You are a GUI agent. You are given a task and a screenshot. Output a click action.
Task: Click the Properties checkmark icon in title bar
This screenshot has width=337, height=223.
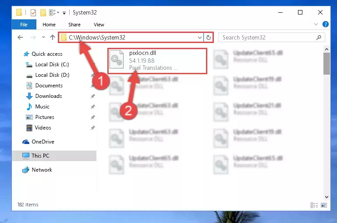(x=33, y=13)
